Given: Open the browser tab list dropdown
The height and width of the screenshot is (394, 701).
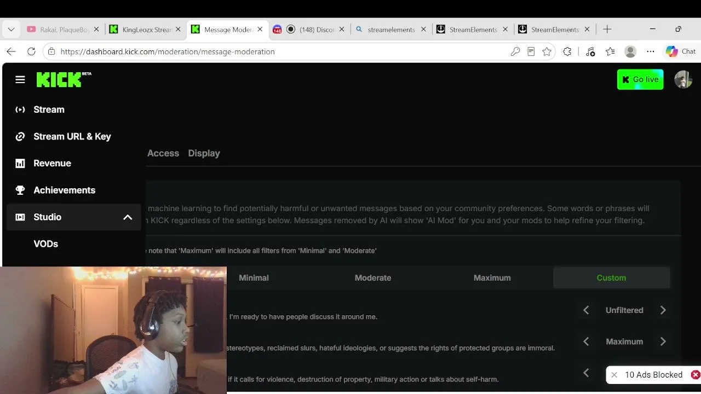Looking at the screenshot, I should [x=11, y=30].
